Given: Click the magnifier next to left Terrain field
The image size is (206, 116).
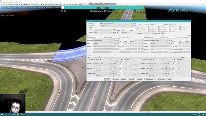Looking at the screenshot, I should pyautogui.click(x=116, y=43).
